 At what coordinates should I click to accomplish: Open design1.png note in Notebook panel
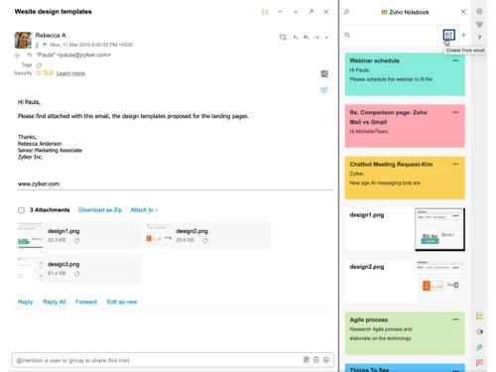[405, 229]
